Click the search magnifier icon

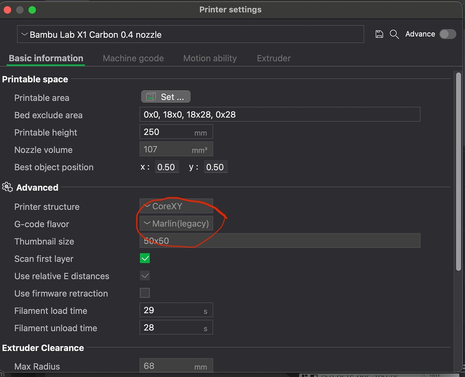(394, 34)
